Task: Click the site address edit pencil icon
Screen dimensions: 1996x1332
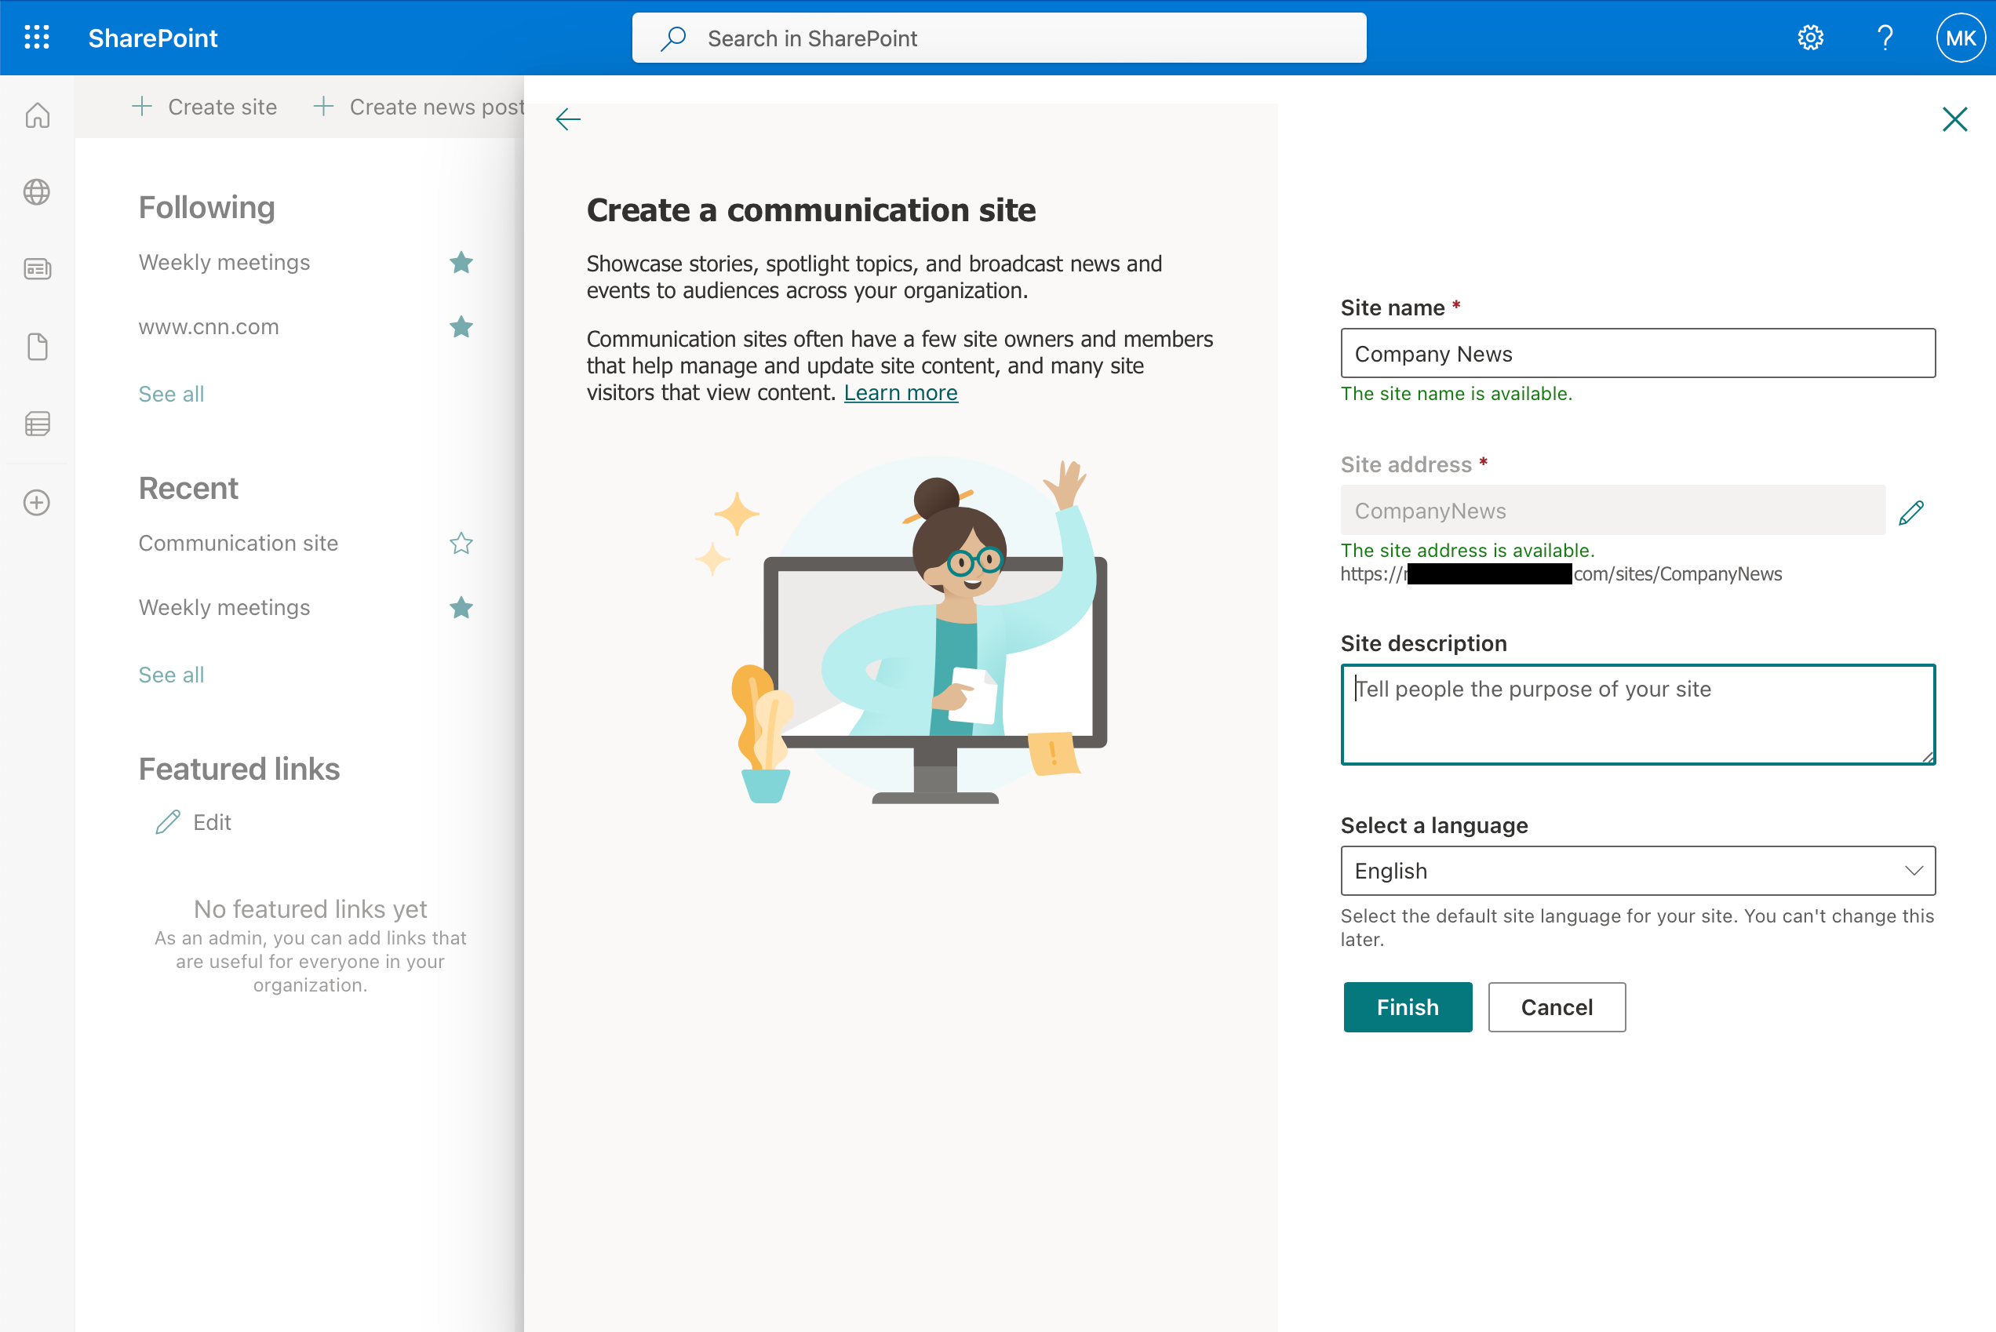Action: click(1911, 511)
